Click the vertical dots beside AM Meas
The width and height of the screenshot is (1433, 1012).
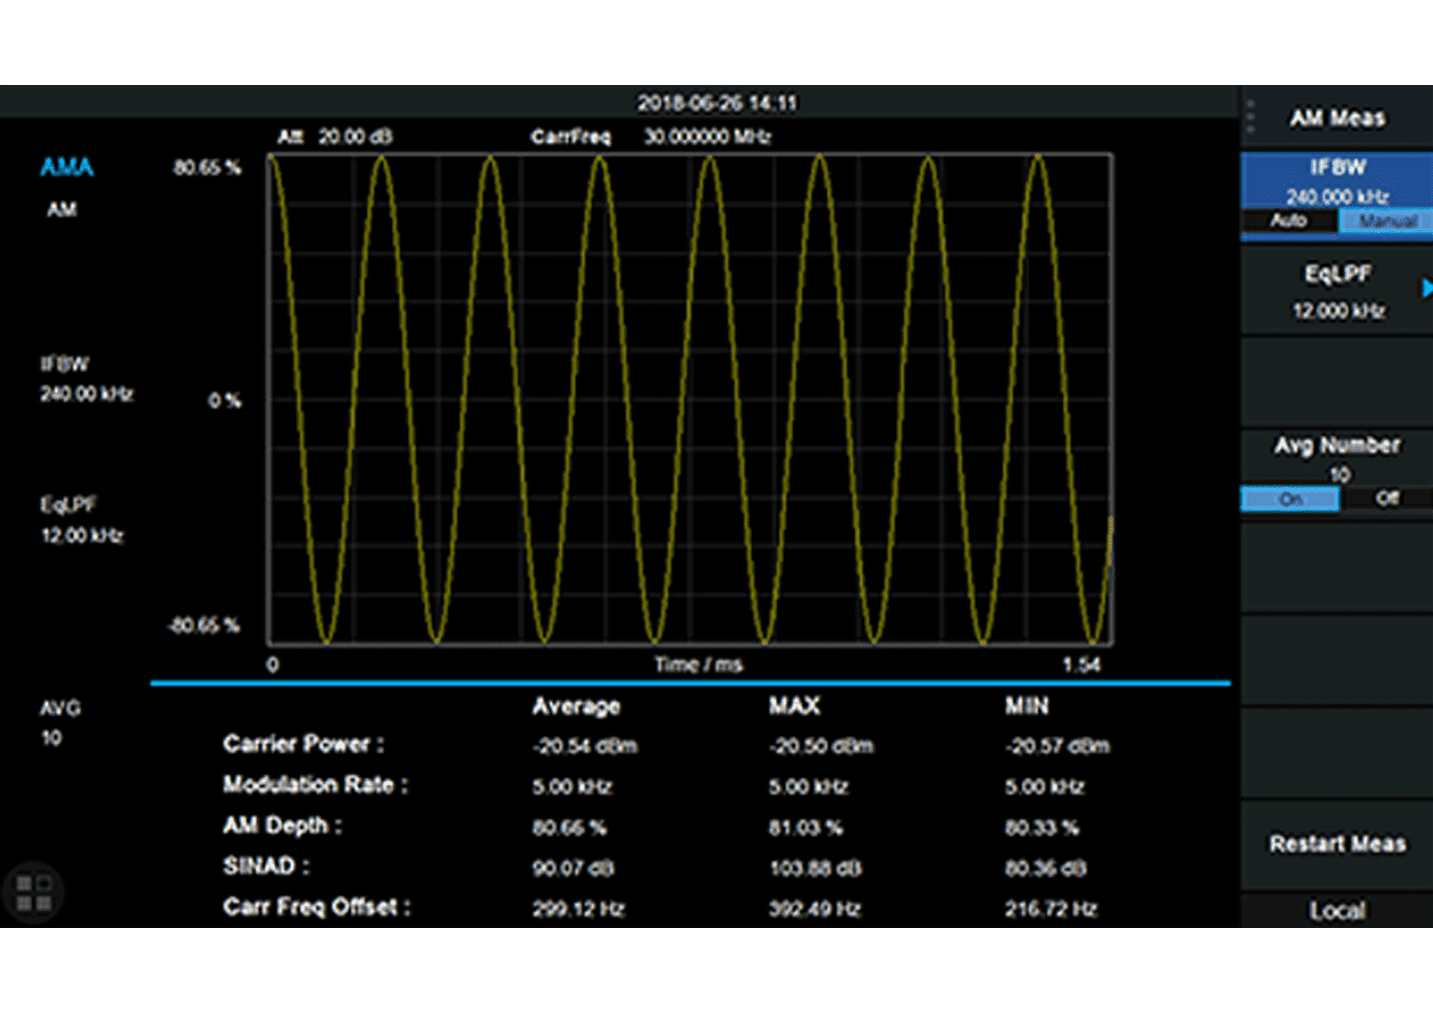tap(1251, 117)
